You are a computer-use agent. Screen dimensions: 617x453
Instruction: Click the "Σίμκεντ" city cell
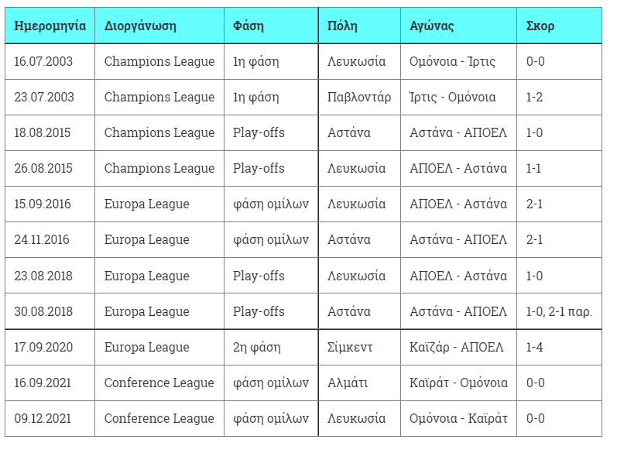click(350, 347)
